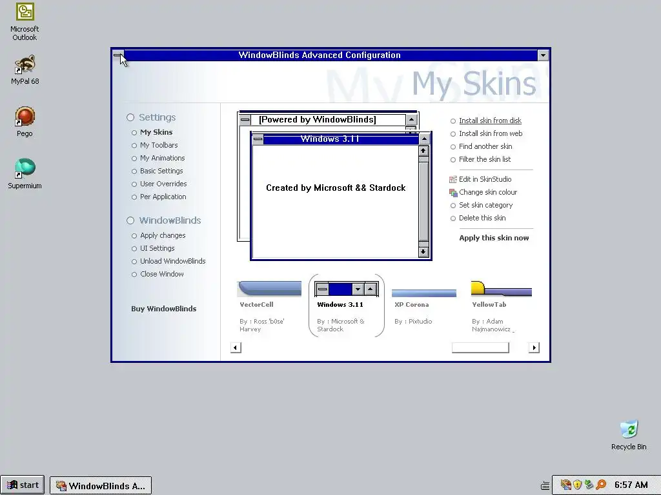Click the preview vertical scrollbar track
Viewport: 661px width, 495px height.
tap(423, 202)
